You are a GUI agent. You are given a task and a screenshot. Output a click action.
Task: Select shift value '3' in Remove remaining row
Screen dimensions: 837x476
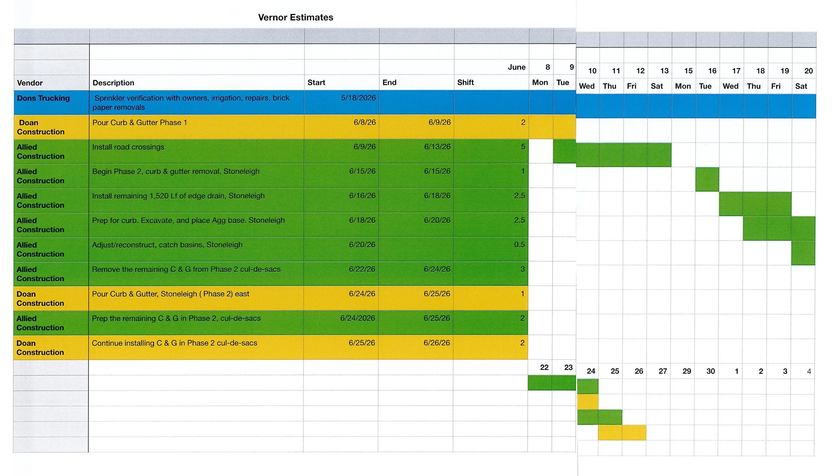pos(522,269)
